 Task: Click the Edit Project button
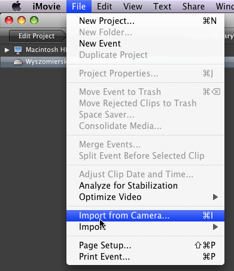(38, 36)
